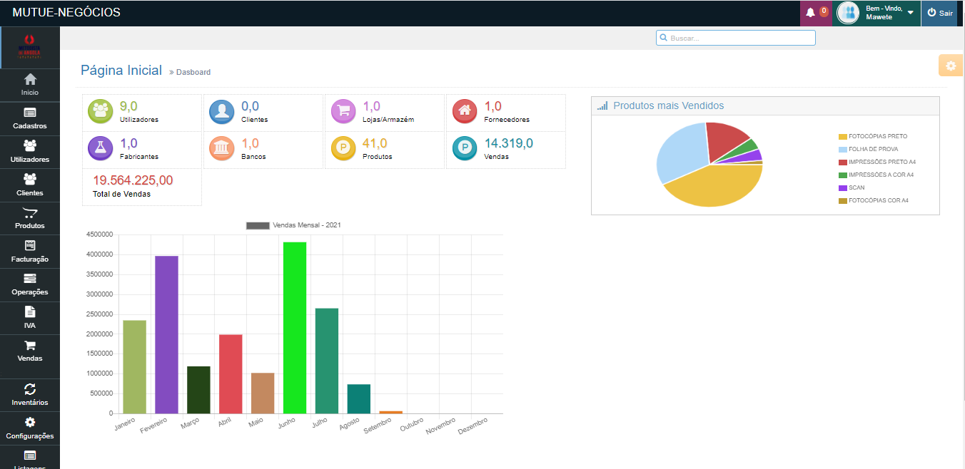This screenshot has height=469, width=965.
Task: Click the purple Fabricantes flask icon
Action: tap(101, 148)
